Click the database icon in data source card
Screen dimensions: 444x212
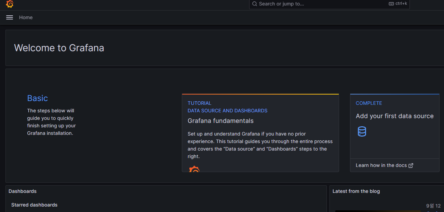pyautogui.click(x=362, y=131)
